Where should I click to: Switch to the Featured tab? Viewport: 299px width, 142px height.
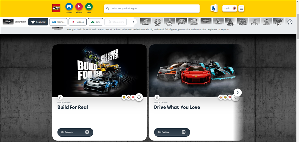(38, 22)
